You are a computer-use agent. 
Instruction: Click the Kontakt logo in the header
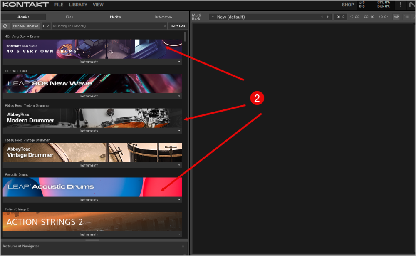[x=25, y=5]
